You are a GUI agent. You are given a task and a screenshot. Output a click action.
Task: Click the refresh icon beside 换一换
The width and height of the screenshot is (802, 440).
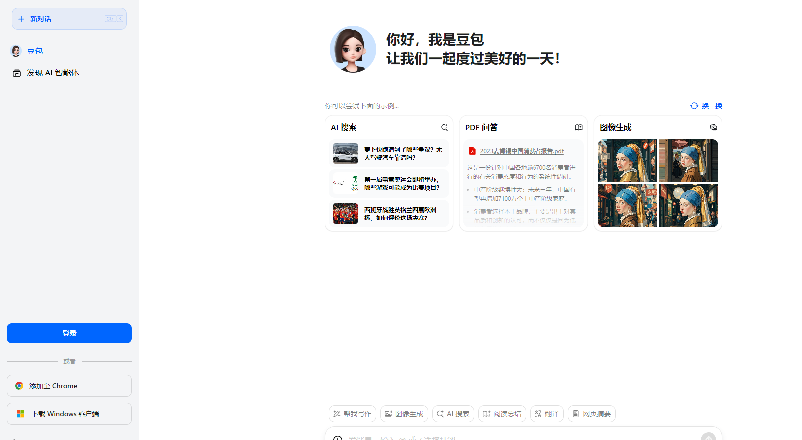click(x=694, y=106)
